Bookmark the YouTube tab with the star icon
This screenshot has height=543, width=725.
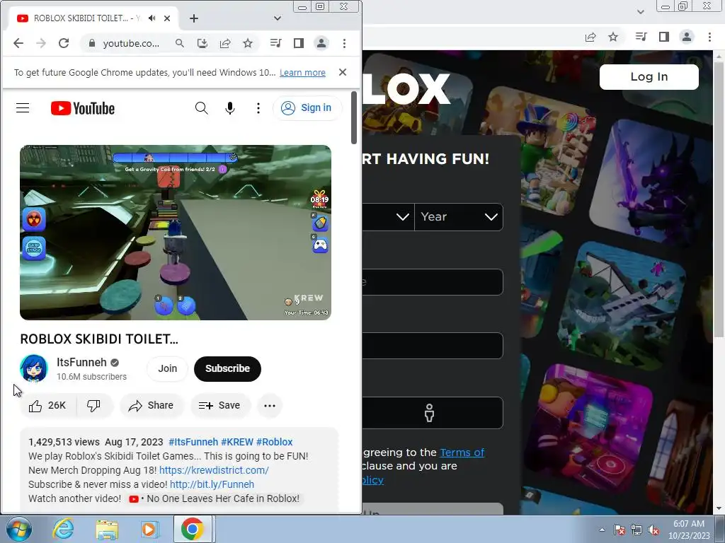248,43
